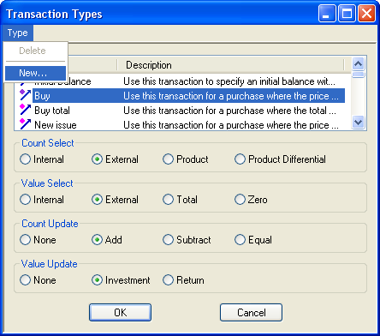This screenshot has width=380, height=336.
Task: Click the initial balance description text
Action: 229,81
